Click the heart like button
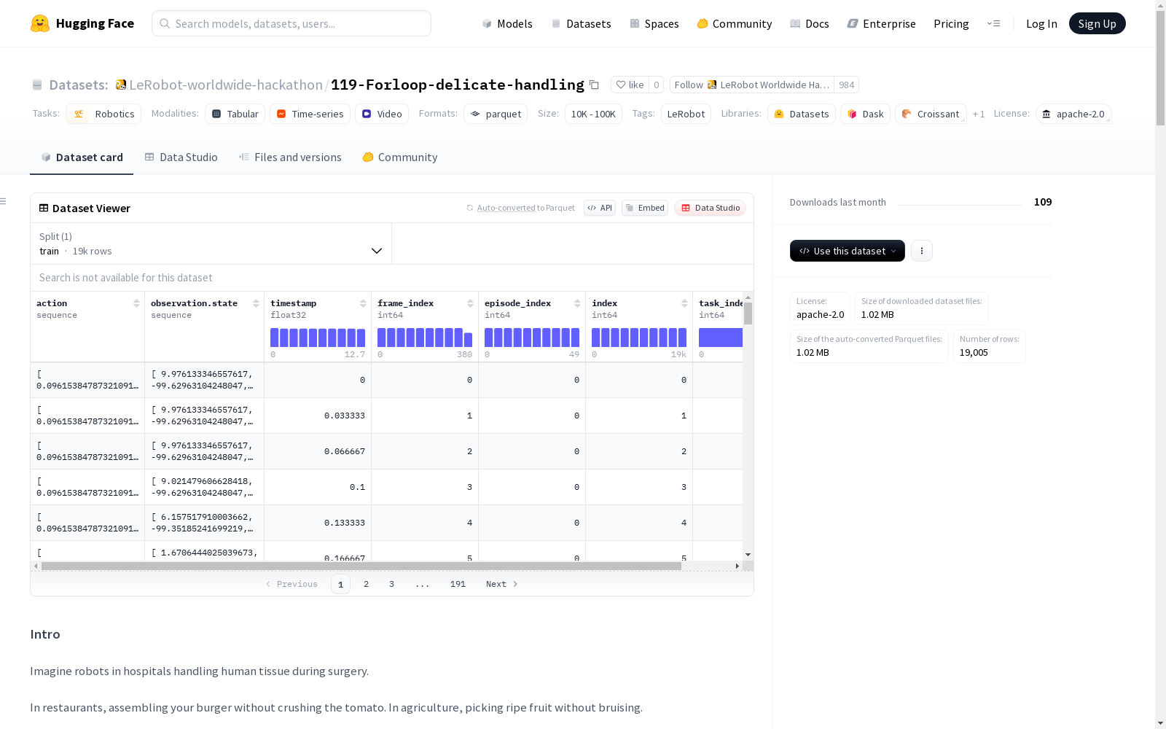Image resolution: width=1166 pixels, height=729 pixels. click(630, 85)
